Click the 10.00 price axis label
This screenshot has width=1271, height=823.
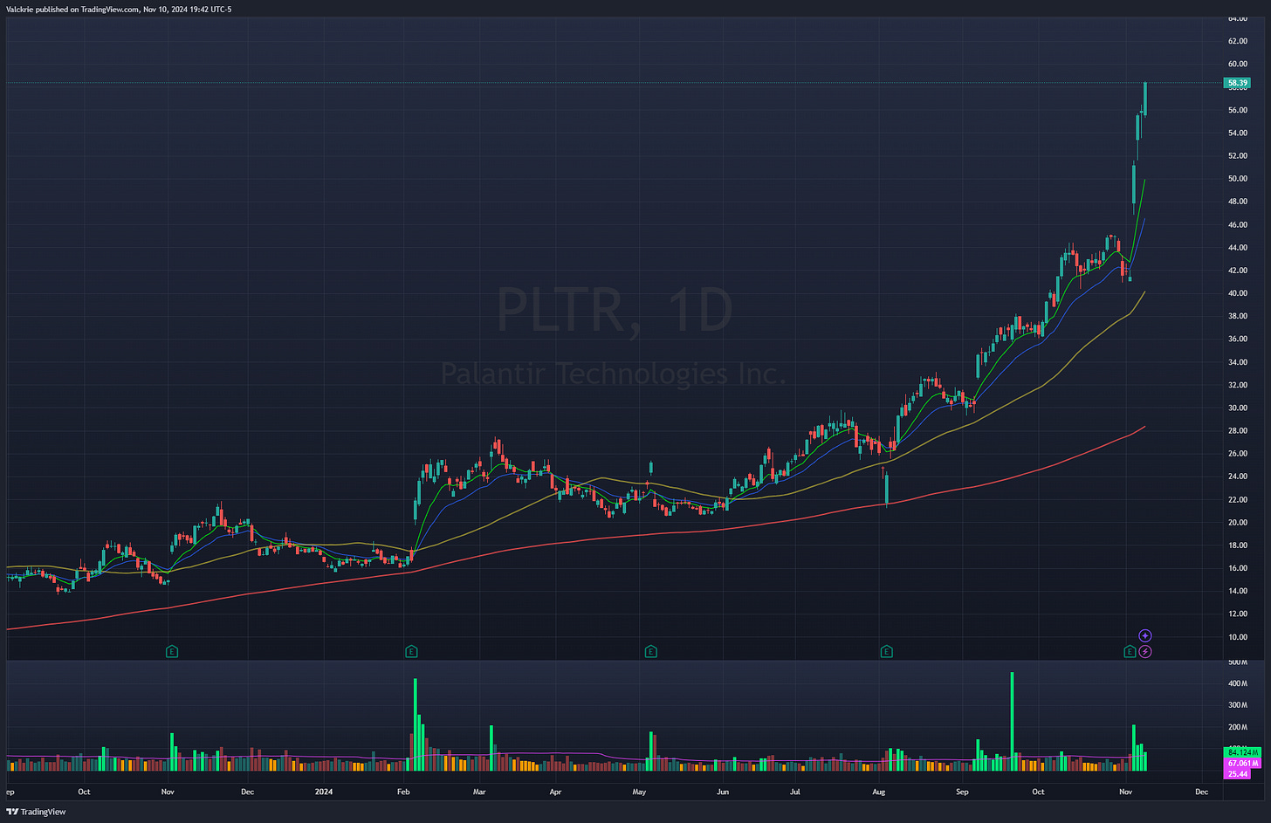pyautogui.click(x=1237, y=637)
